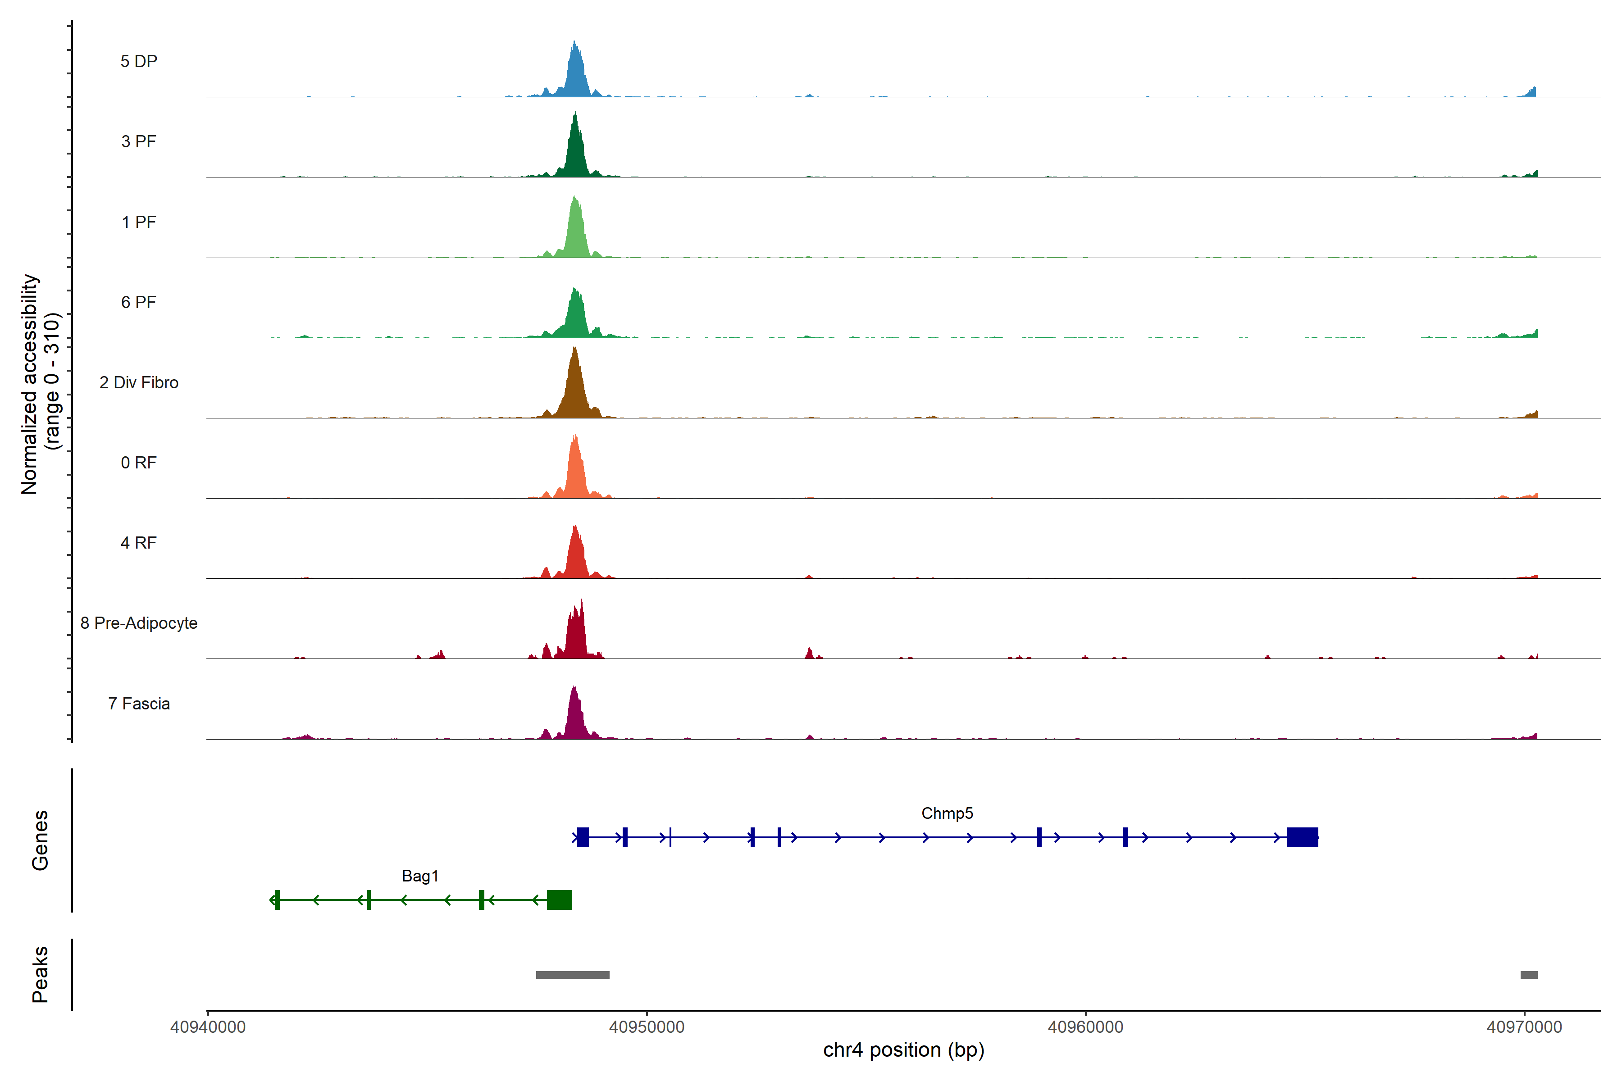Click the 40960000 axis tick label
This screenshot has height=1081, width=1622.
click(x=1085, y=1027)
